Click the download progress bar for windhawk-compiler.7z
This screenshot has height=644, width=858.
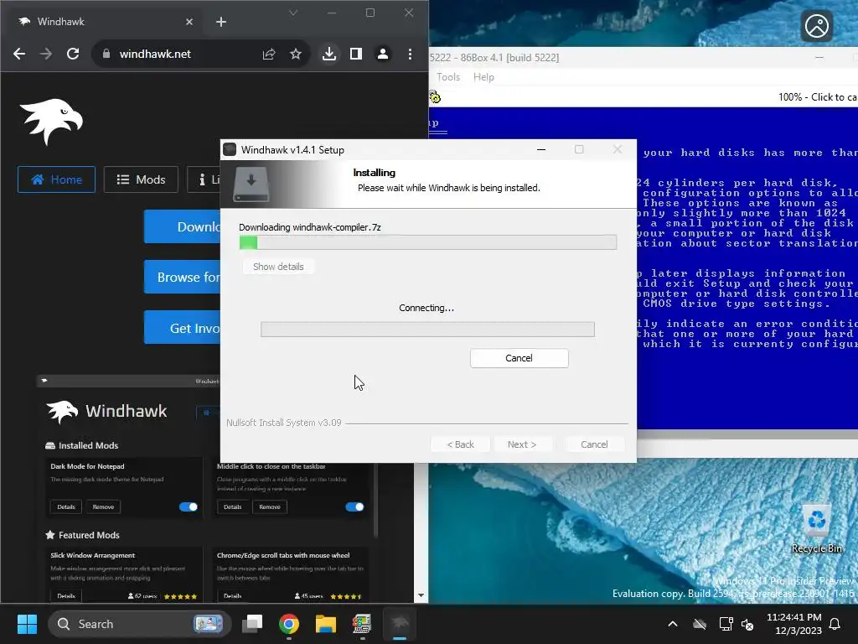(x=428, y=242)
